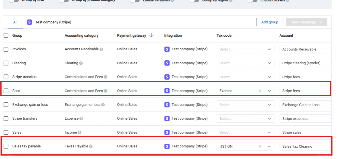The height and width of the screenshot is (159, 341).
Task: Click help icon beside Accounts Receivable category
Action: tap(102, 49)
